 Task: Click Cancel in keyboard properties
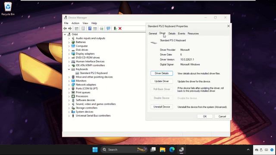[x=222, y=116]
